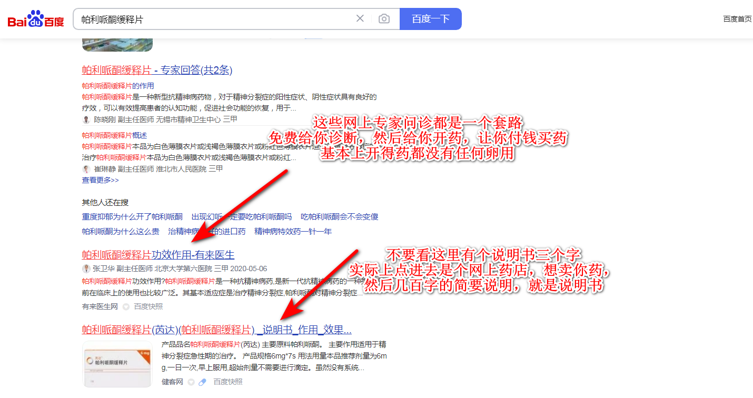Screen dimensions: 753x398
Task: Open 百度快照 for the 健客网 result
Action: click(228, 382)
